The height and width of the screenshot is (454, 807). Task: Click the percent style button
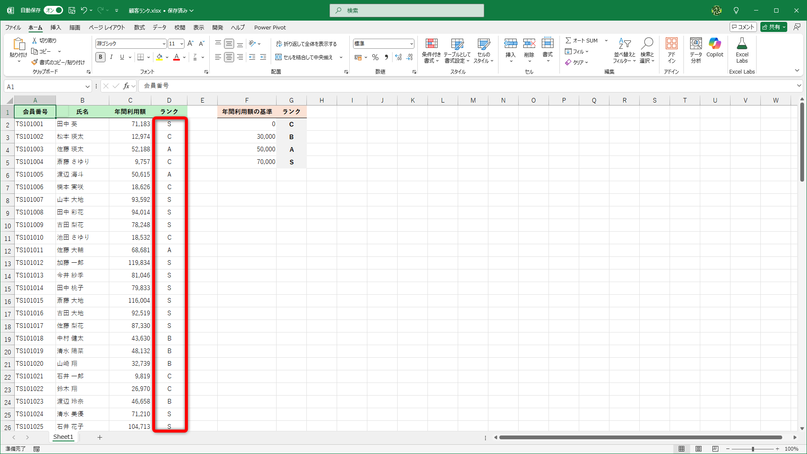pyautogui.click(x=375, y=57)
